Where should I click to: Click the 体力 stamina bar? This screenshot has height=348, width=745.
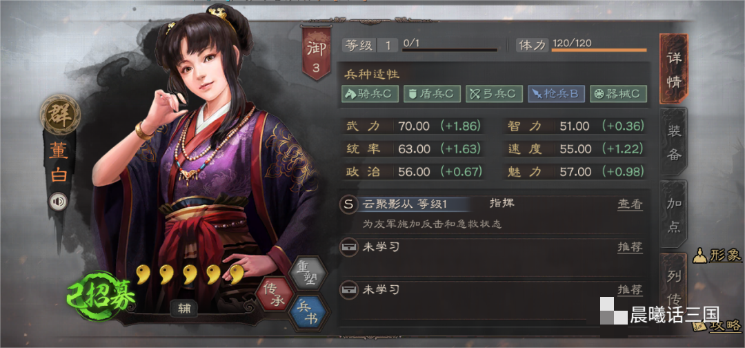click(599, 50)
